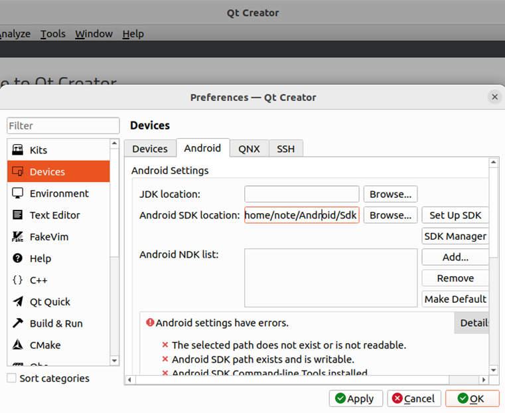505x413 pixels.
Task: Expand the Details section of Android errors
Action: click(472, 323)
